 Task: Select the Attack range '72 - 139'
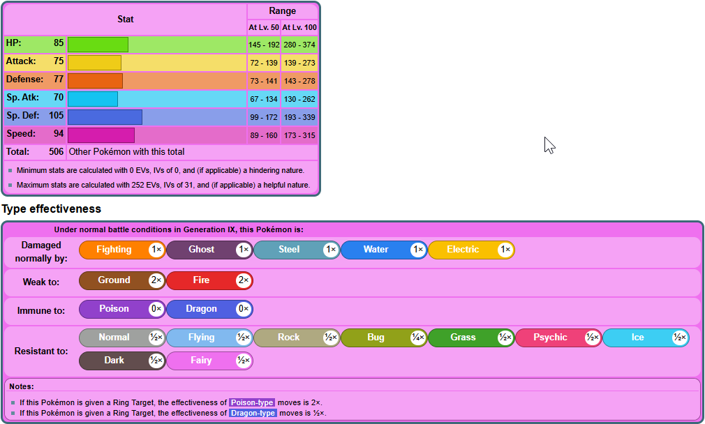pos(264,63)
